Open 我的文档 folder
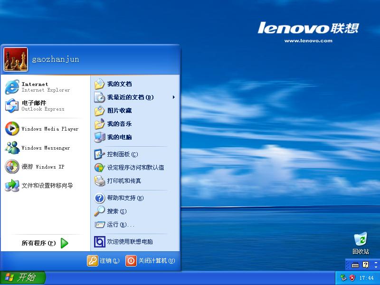The height and width of the screenshot is (285, 380). (x=119, y=84)
